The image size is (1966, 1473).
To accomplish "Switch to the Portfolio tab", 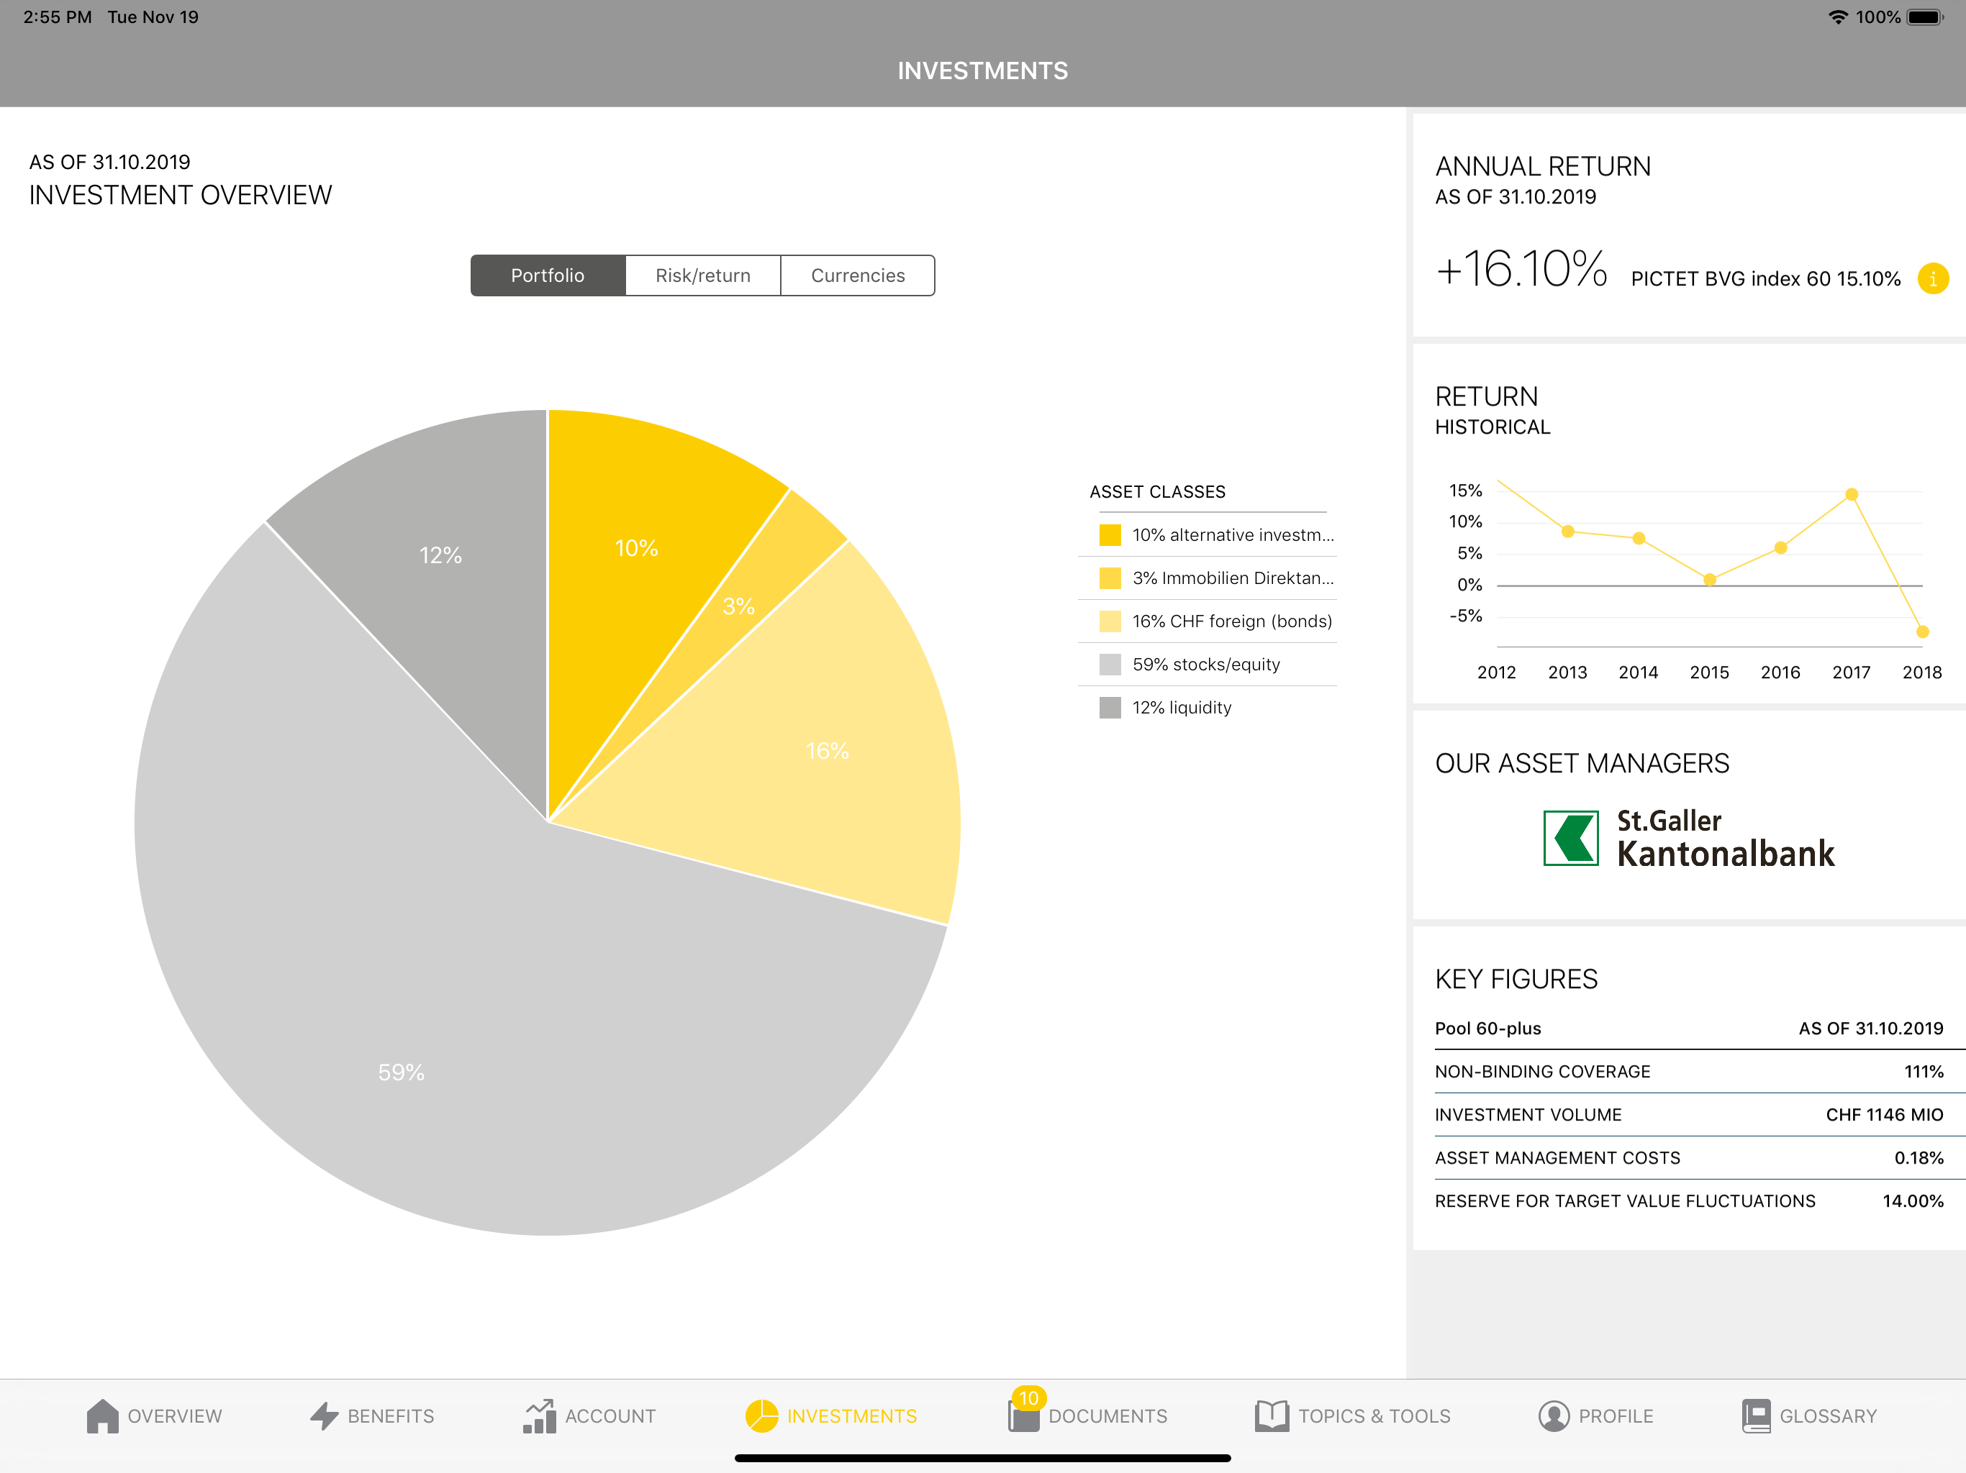I will click(548, 275).
